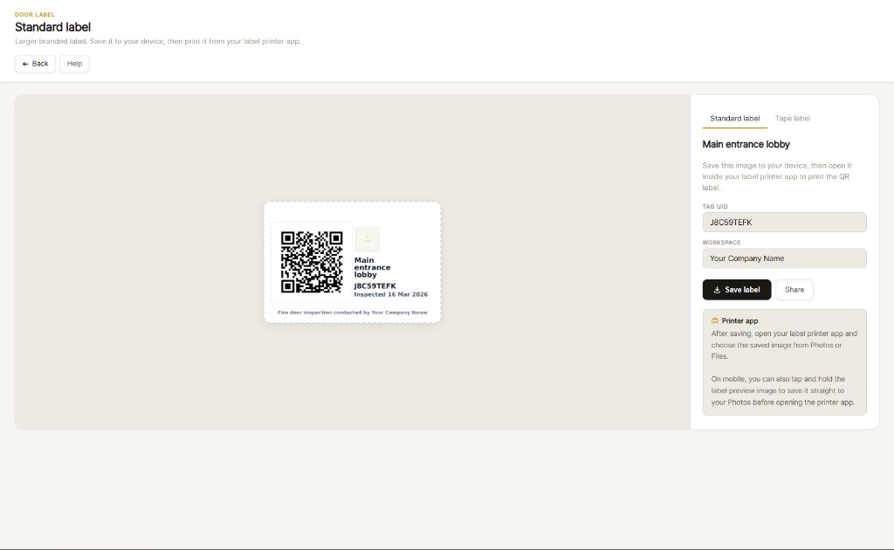
Task: Click the logo placeholder on label preview
Action: pyautogui.click(x=368, y=239)
